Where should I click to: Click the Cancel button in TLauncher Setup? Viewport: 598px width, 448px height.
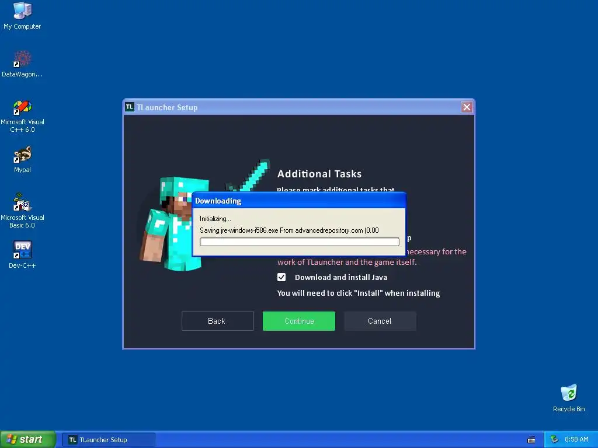[x=380, y=321]
